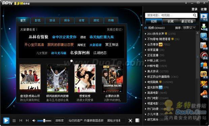Select the 首页 home tab
Screen dimensions: 209x126
coord(23,20)
